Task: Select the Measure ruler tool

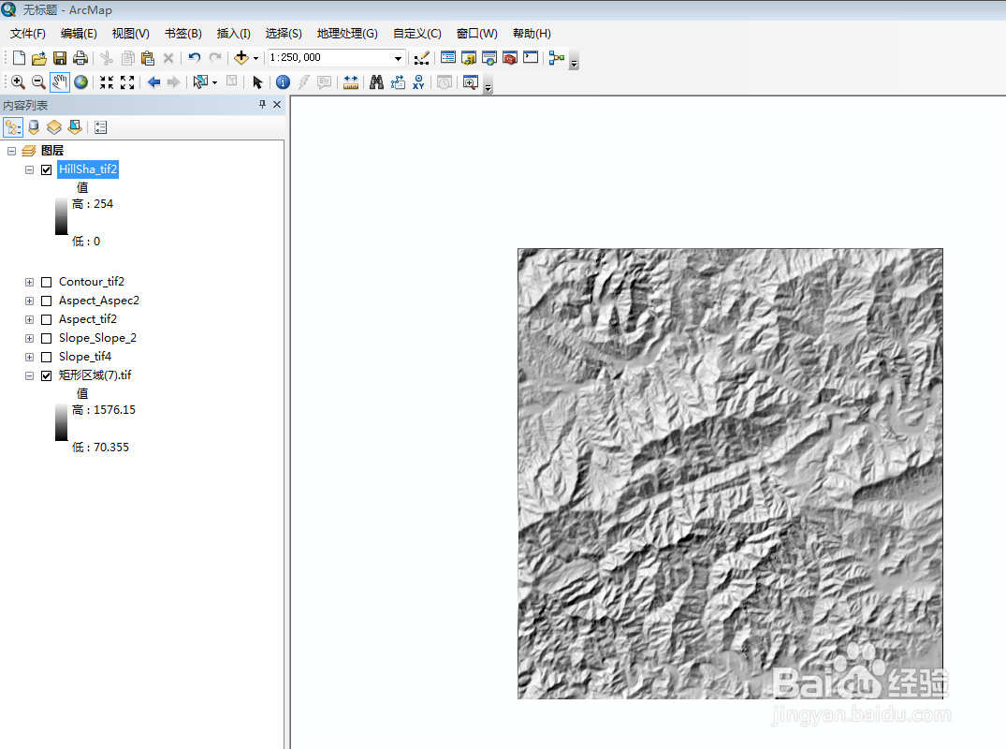Action: click(351, 82)
